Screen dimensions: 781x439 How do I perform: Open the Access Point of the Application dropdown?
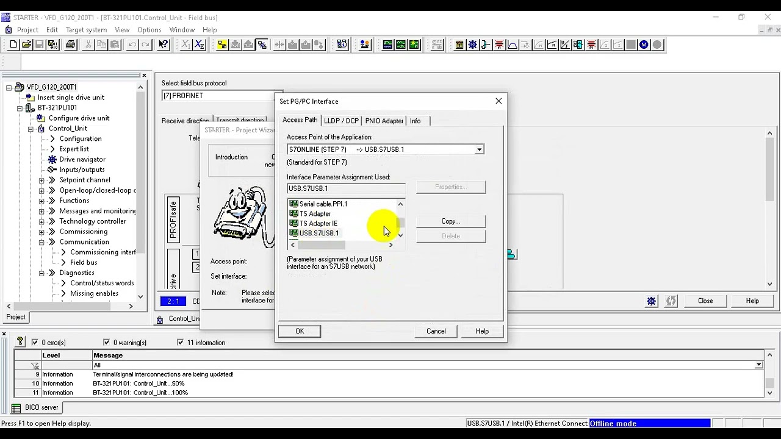480,149
